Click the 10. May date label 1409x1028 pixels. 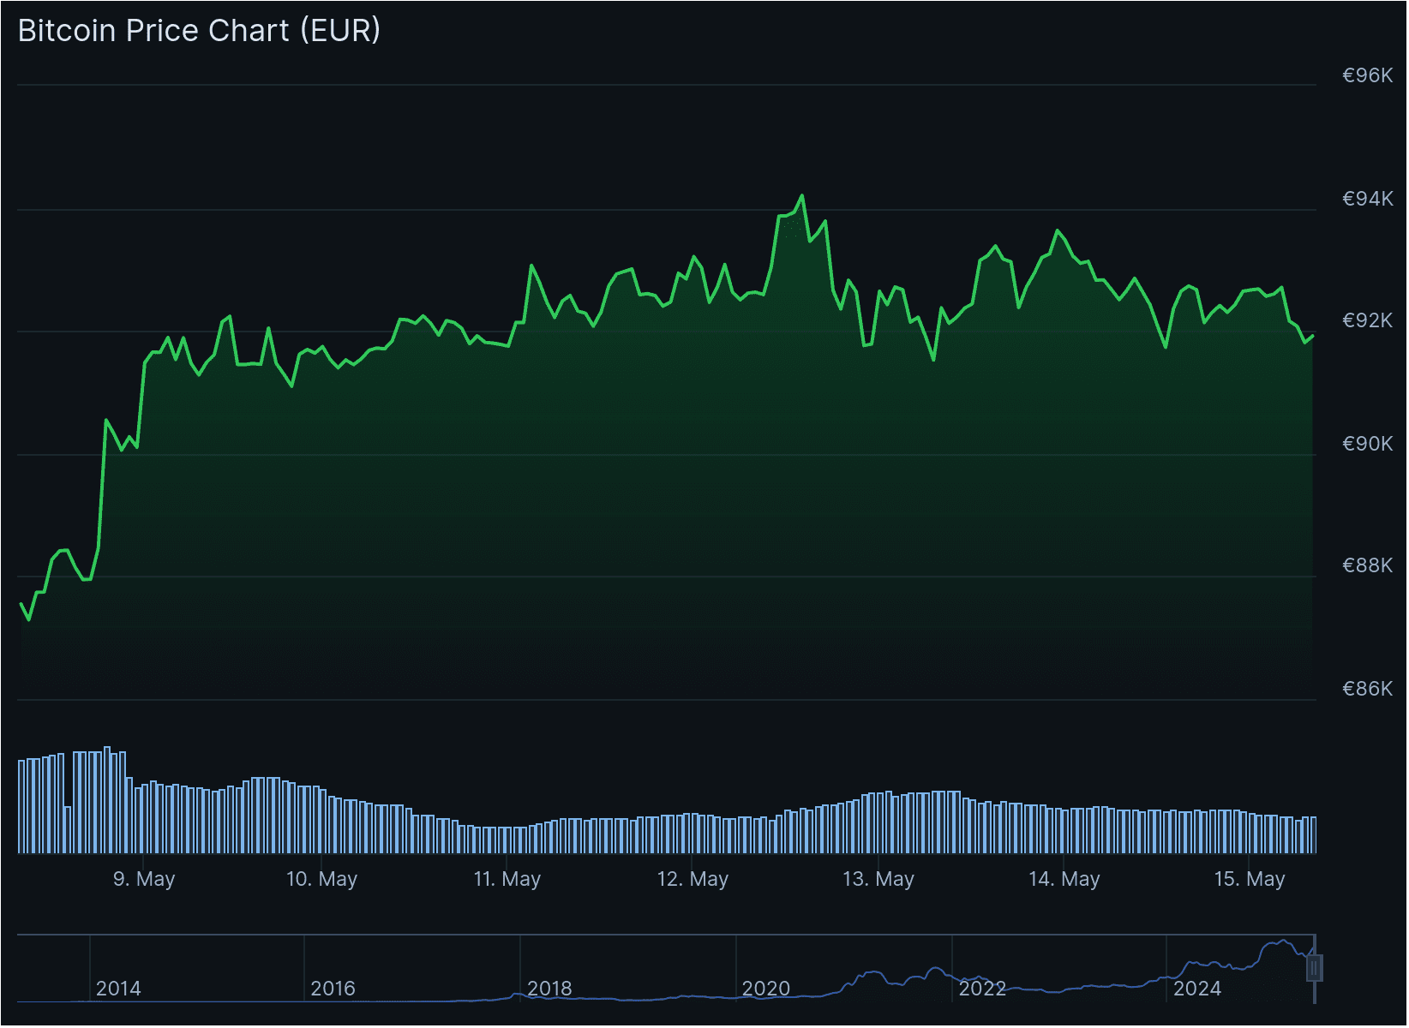point(321,880)
